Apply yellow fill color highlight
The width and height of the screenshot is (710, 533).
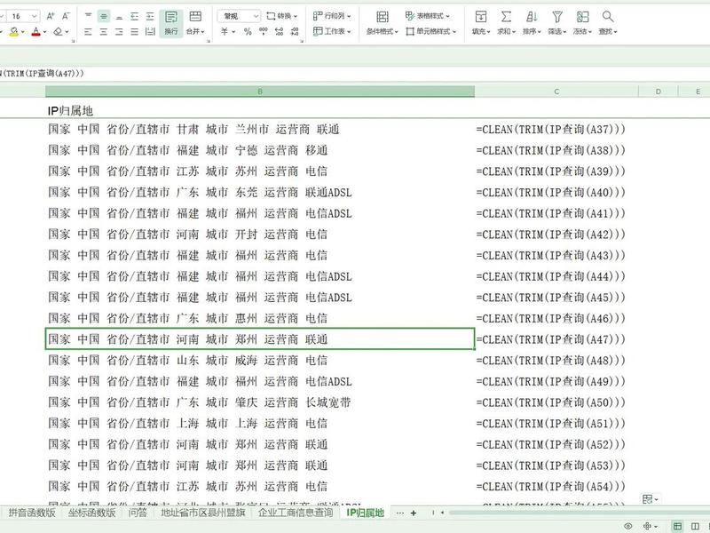pyautogui.click(x=14, y=31)
